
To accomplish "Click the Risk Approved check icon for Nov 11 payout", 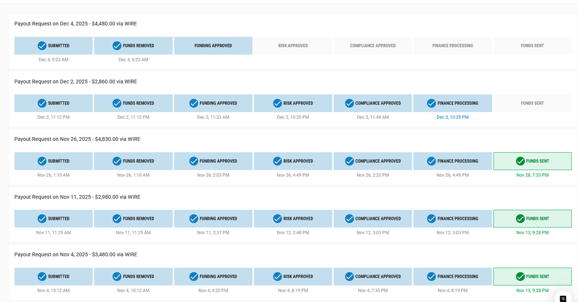I will (x=277, y=219).
